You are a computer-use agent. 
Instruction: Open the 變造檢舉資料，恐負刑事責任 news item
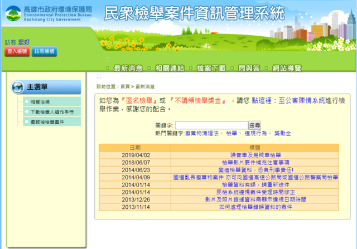pyautogui.click(x=255, y=170)
